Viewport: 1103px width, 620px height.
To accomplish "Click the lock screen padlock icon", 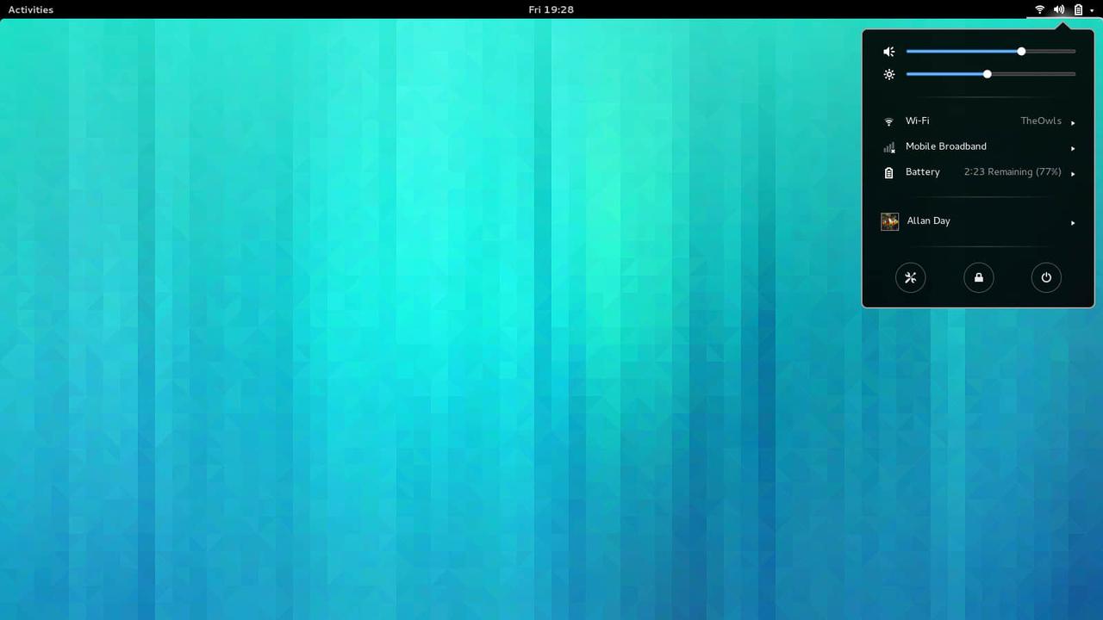I will pos(978,277).
